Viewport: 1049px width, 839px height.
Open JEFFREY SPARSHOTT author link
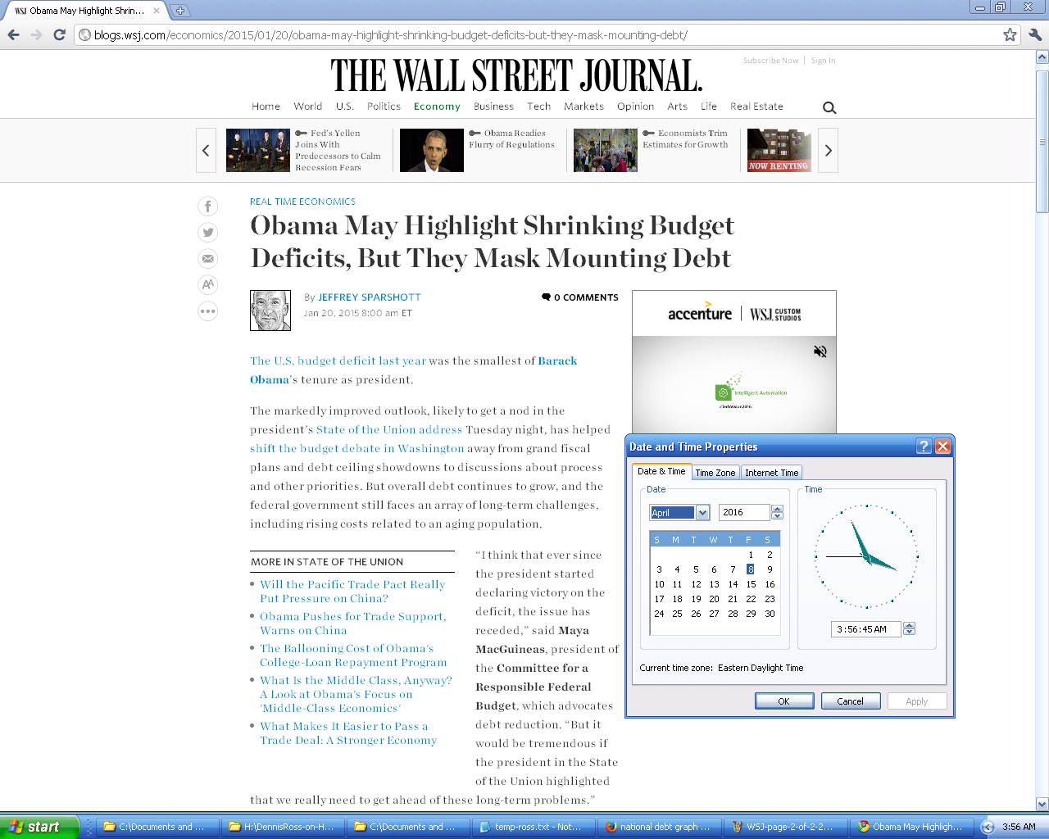coord(369,297)
